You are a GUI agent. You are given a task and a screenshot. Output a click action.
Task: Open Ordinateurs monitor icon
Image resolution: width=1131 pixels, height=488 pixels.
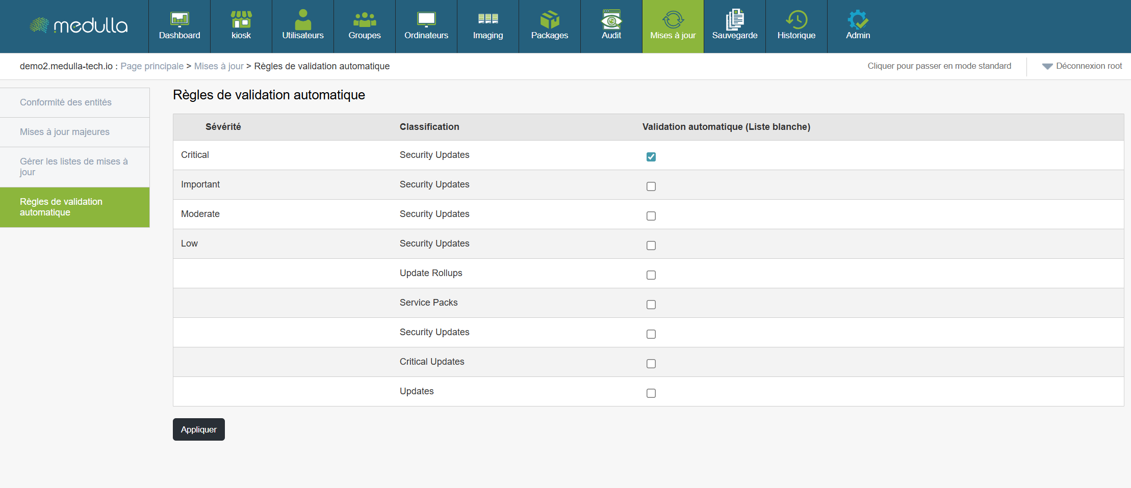click(x=426, y=20)
